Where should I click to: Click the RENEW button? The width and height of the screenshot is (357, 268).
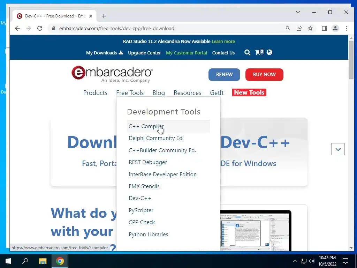tap(224, 75)
